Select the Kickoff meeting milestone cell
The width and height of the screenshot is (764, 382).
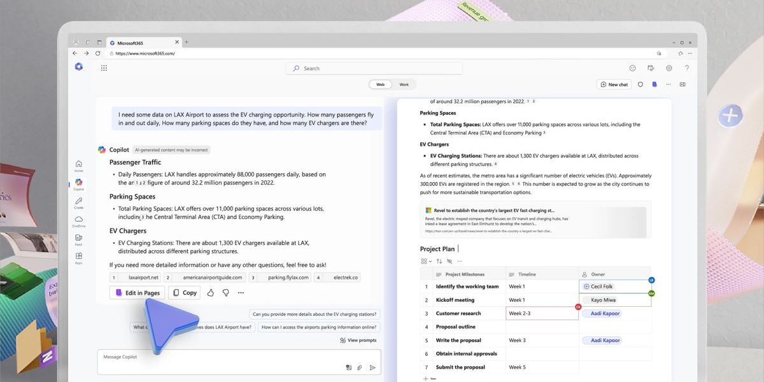click(469, 300)
